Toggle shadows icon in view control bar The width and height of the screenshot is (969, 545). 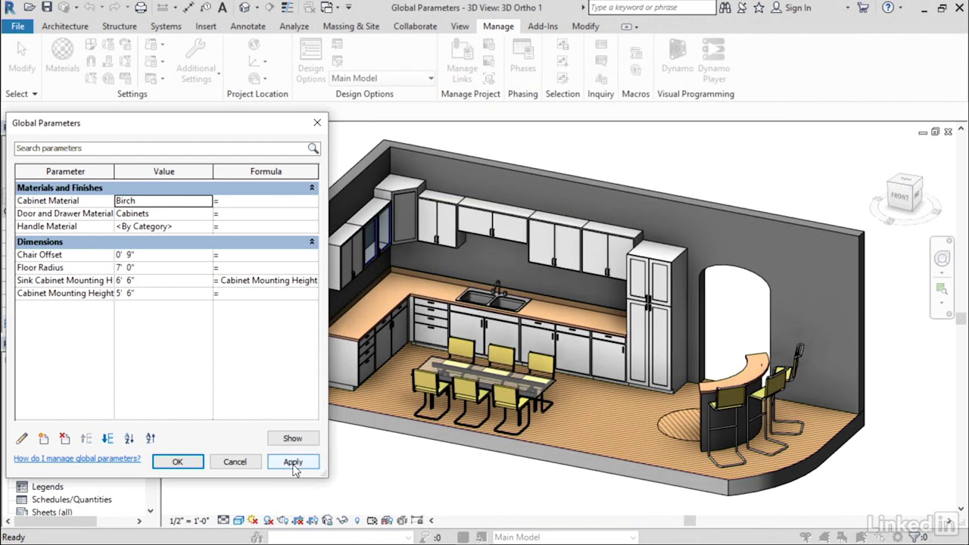coord(268,521)
